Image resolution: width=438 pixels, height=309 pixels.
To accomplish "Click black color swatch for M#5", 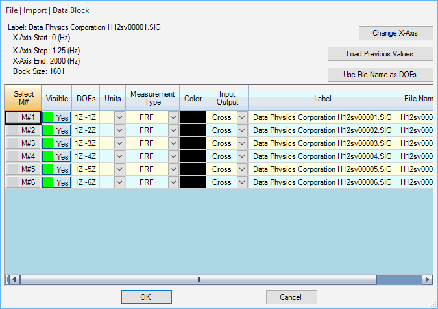I will (x=193, y=169).
